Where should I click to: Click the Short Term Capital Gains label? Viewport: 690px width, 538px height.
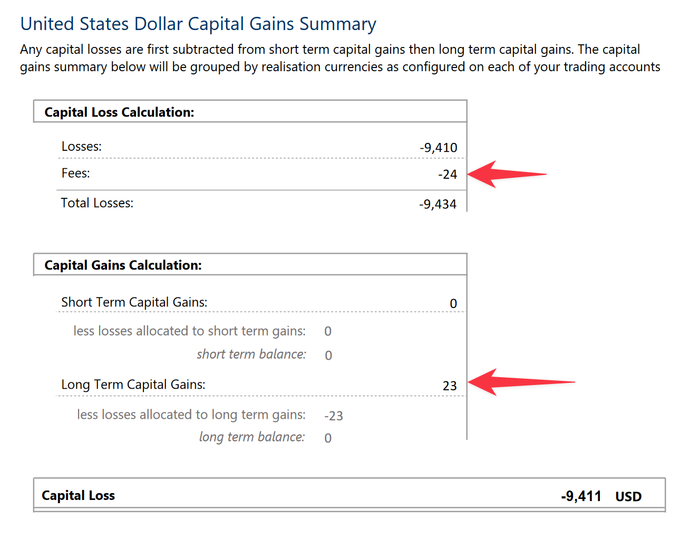click(134, 302)
